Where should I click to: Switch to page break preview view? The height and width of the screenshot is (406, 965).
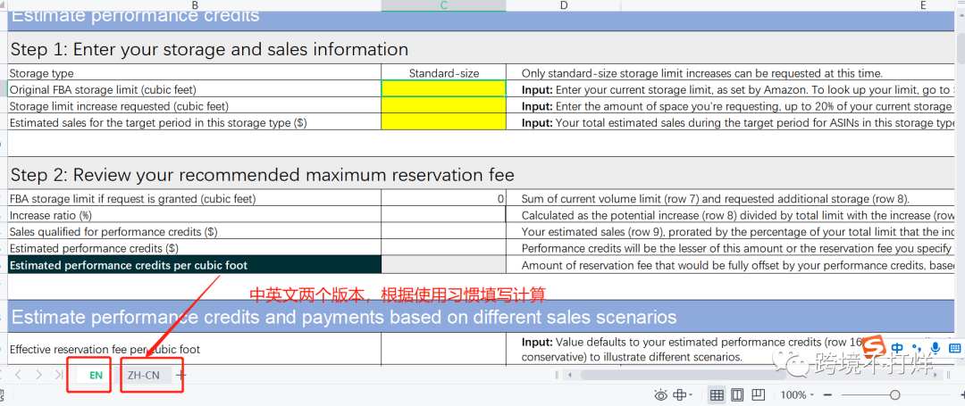click(x=759, y=395)
